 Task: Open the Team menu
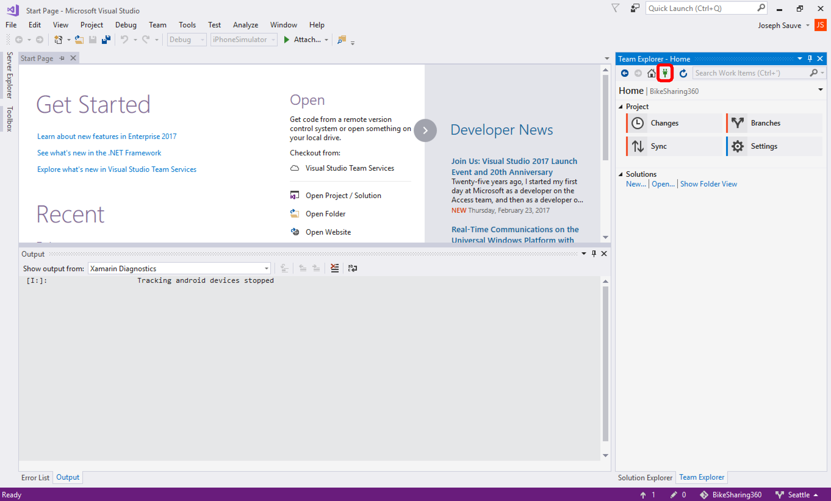[157, 25]
